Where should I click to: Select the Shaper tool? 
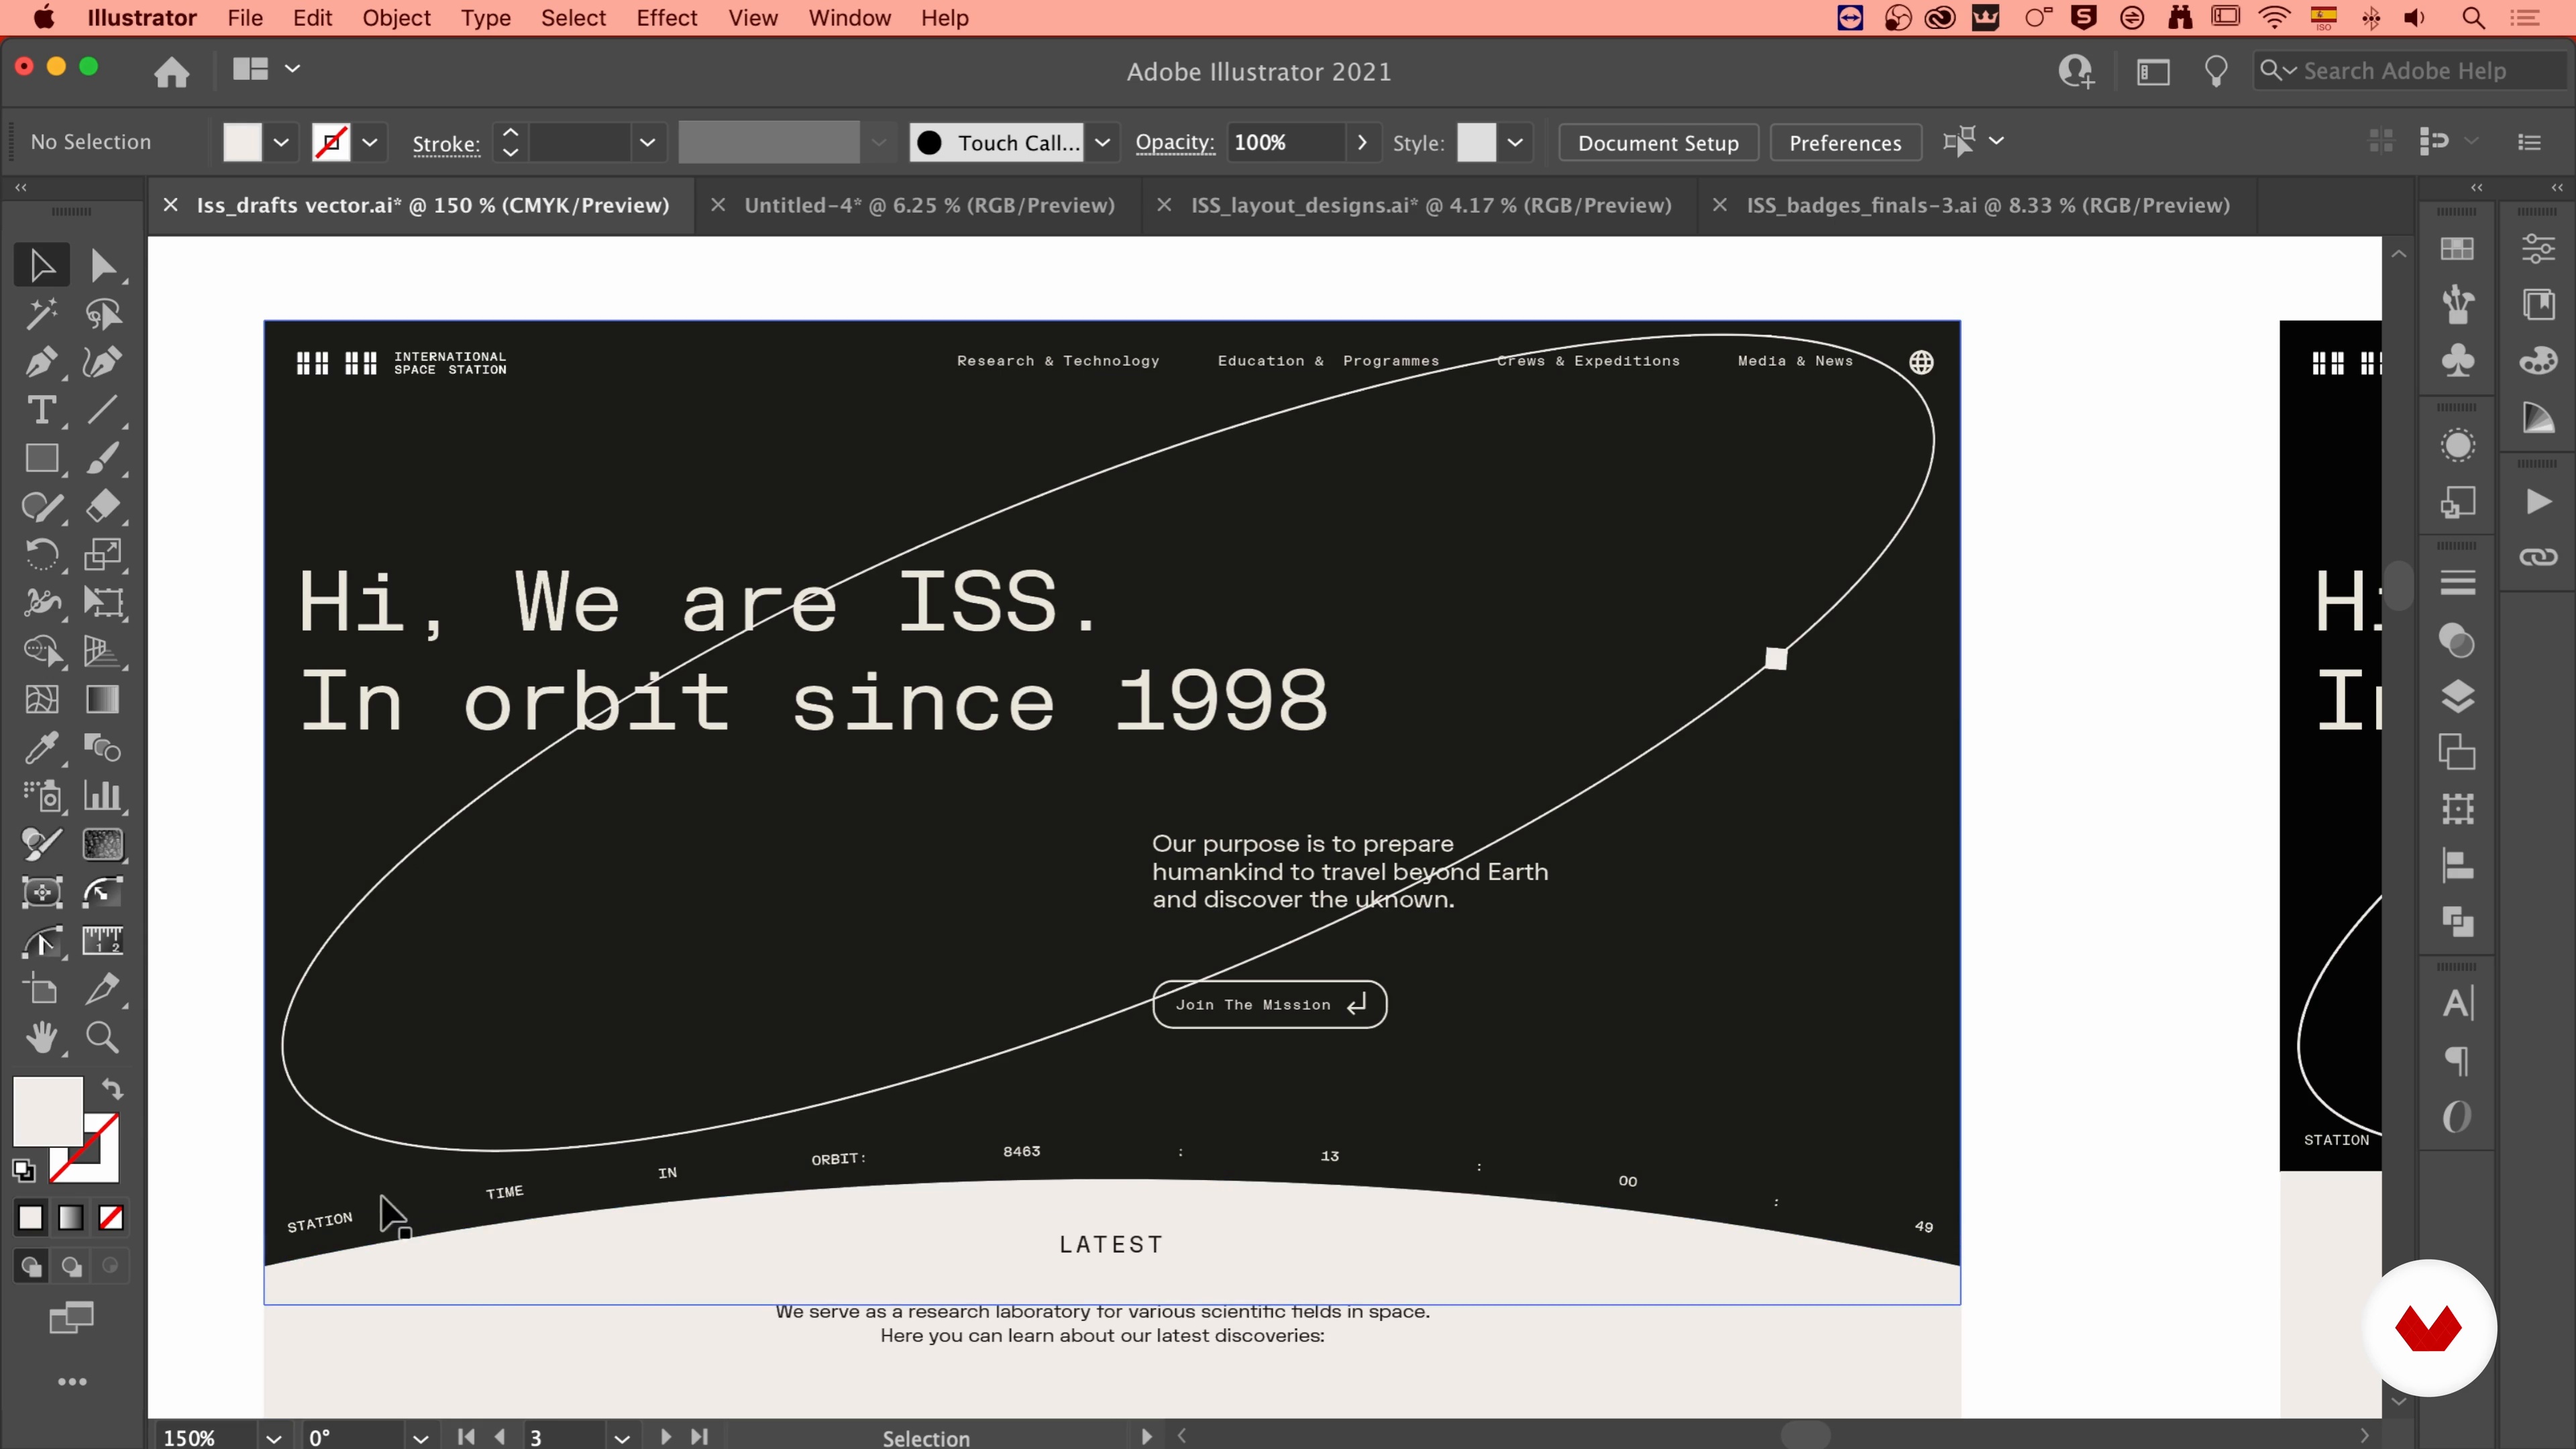(x=41, y=507)
